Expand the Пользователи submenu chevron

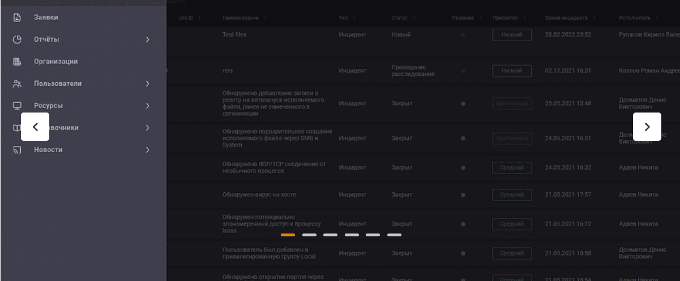(147, 84)
